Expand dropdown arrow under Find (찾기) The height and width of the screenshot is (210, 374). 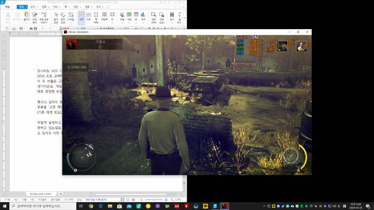tap(172, 23)
